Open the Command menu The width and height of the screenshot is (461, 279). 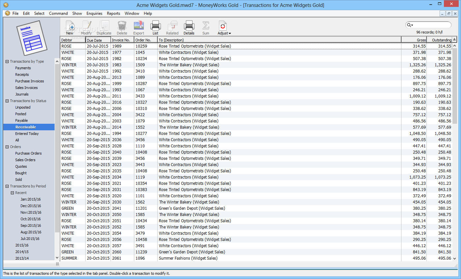(58, 13)
